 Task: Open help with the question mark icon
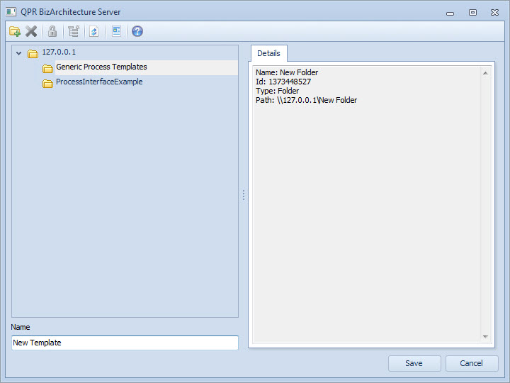tap(137, 31)
